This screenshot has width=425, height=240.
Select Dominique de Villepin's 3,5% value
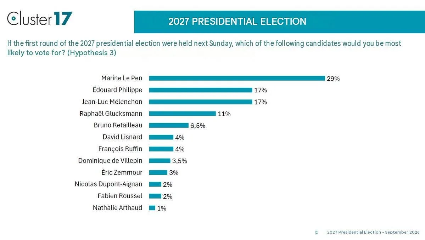[x=179, y=161]
